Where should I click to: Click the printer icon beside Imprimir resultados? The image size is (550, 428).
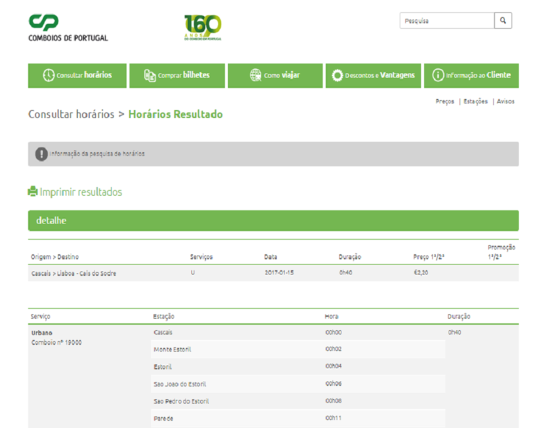tap(33, 192)
